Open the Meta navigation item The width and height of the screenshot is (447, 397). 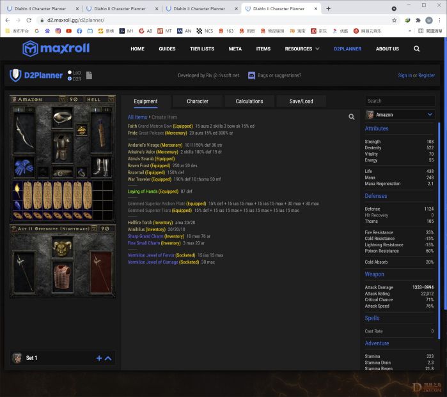pos(235,49)
